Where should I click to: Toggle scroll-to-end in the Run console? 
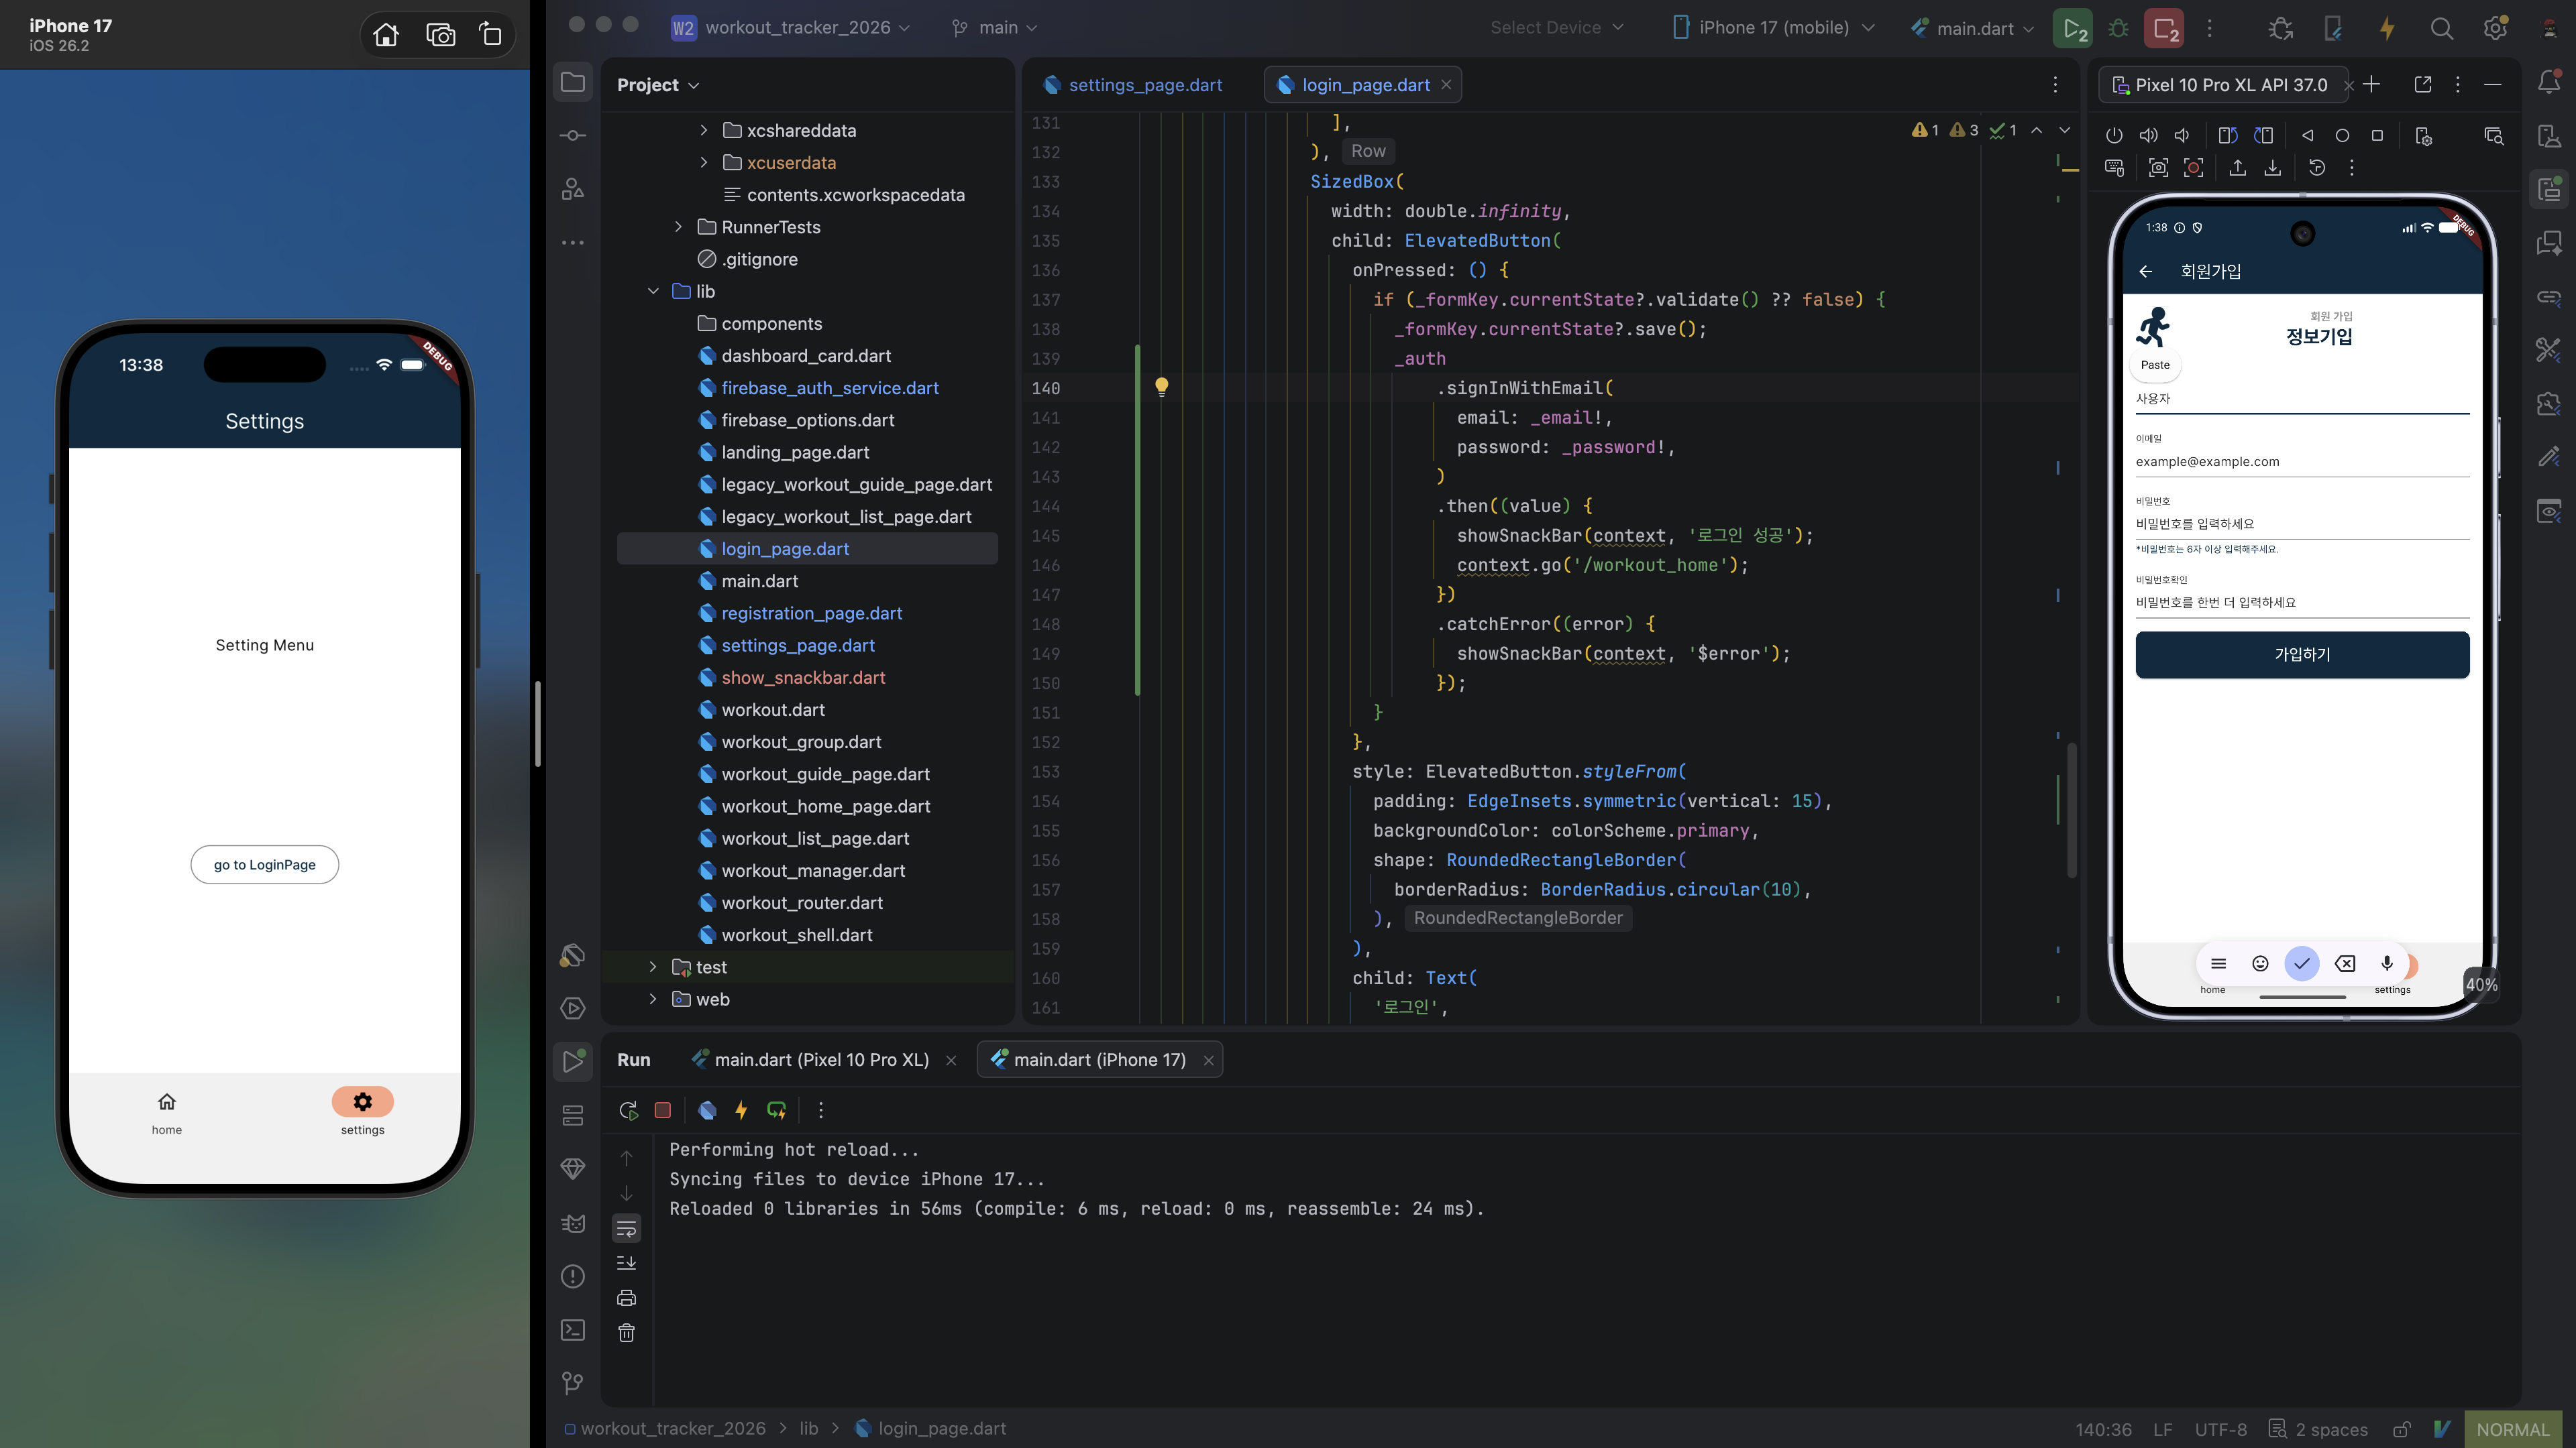point(626,1262)
